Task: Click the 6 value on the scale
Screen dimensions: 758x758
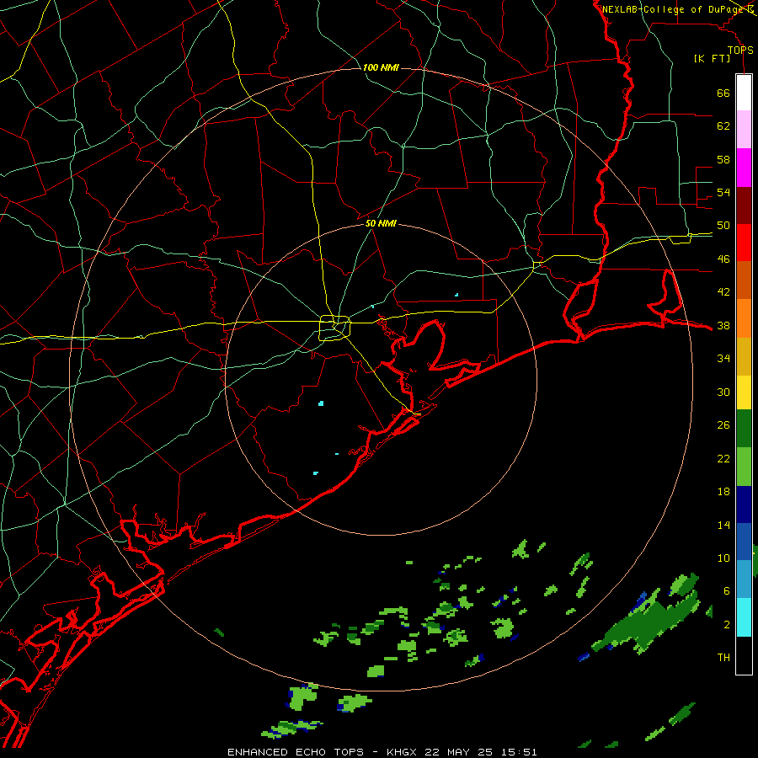Action: point(727,591)
